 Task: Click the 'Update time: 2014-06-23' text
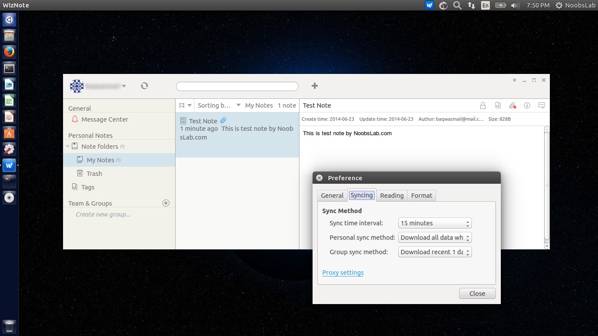coord(386,119)
